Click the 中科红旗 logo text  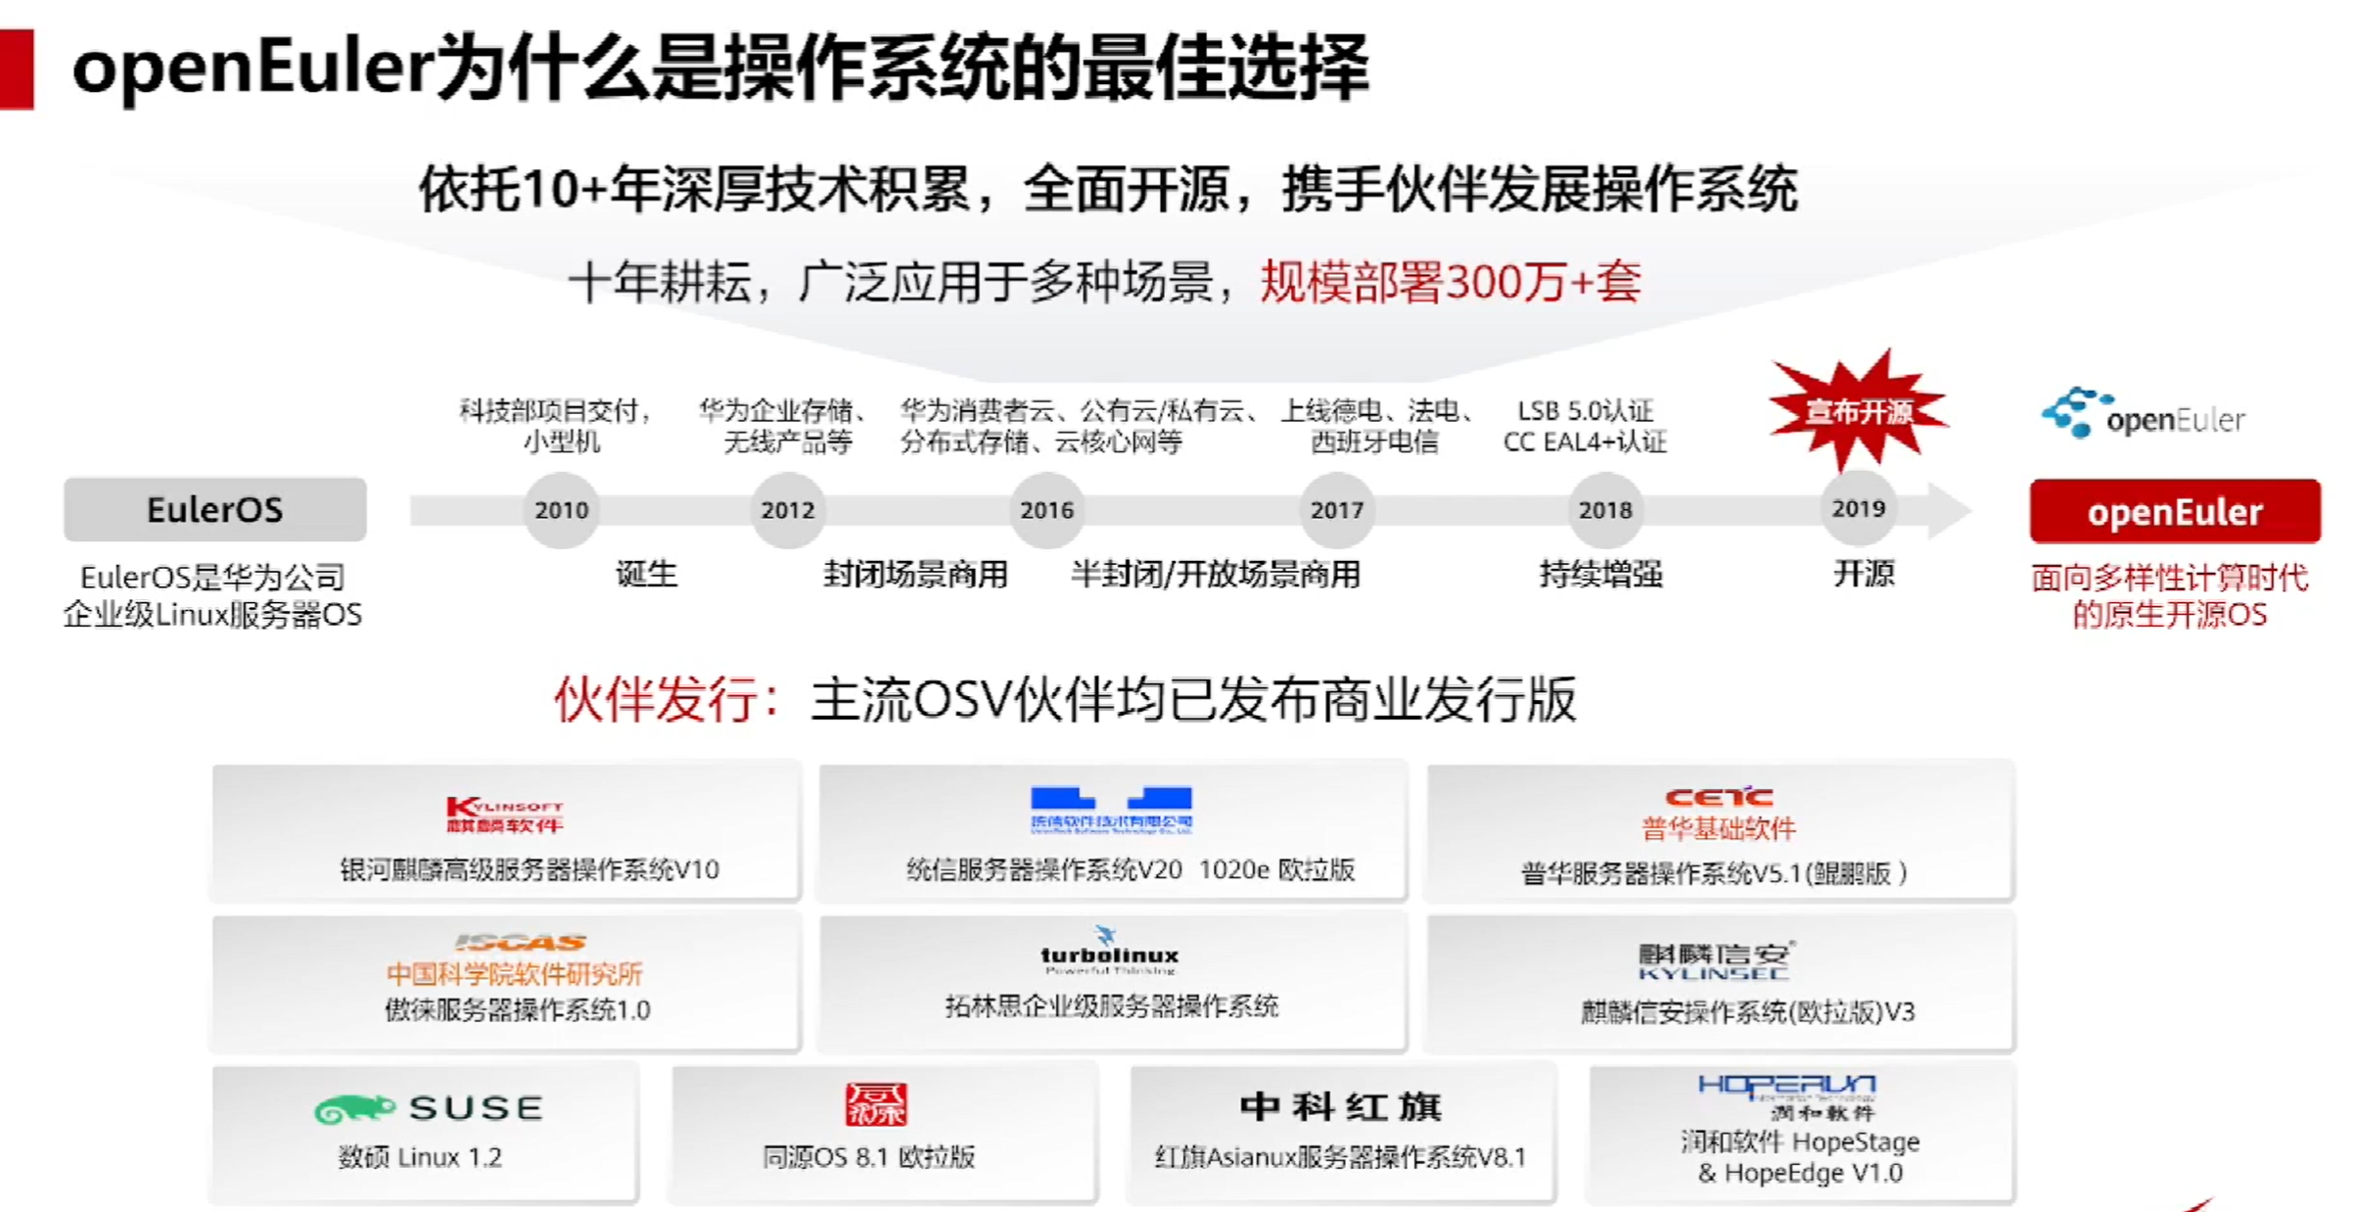(x=1341, y=1106)
